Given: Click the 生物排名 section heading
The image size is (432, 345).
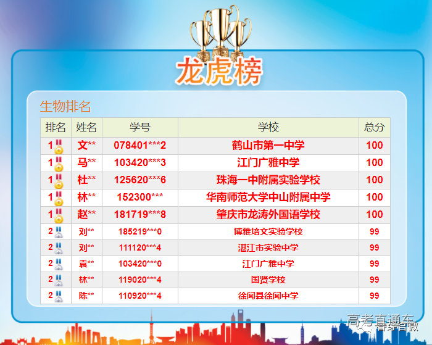Looking at the screenshot, I should coord(65,106).
